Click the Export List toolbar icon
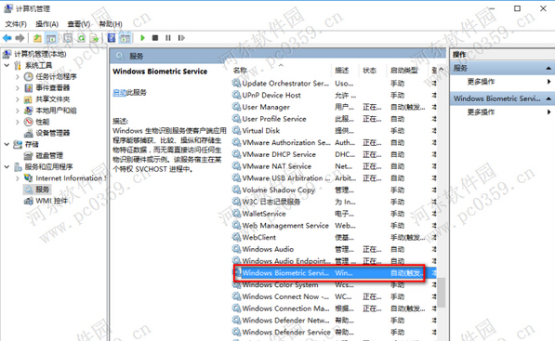 pos(94,38)
